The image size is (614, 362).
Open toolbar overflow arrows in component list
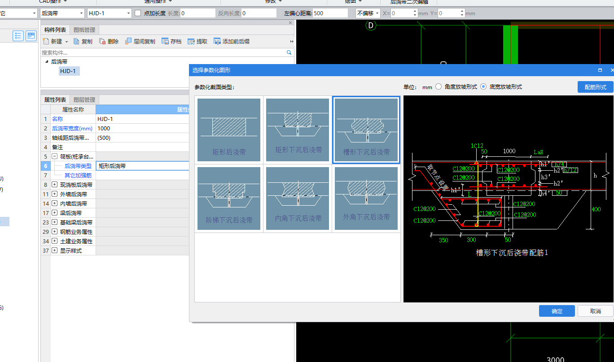(x=292, y=42)
